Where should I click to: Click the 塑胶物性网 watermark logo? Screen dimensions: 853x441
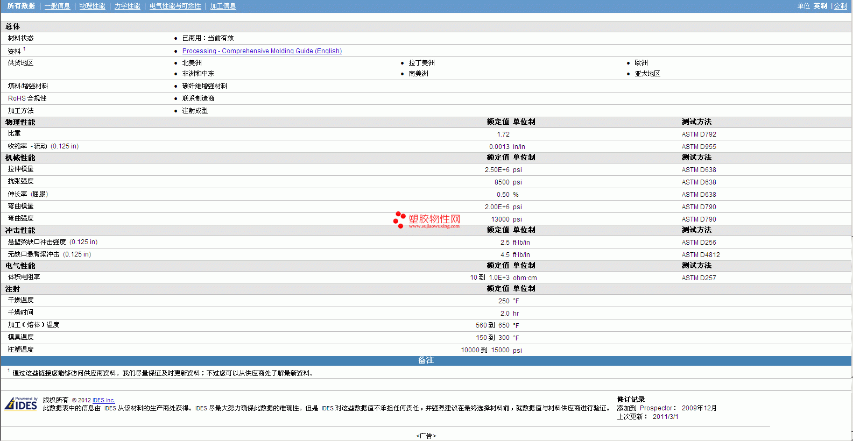click(x=427, y=219)
